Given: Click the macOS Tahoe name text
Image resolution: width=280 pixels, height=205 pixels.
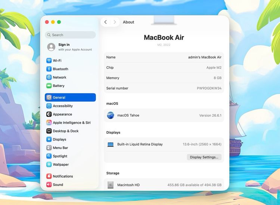Looking at the screenshot, I should pos(128,115).
